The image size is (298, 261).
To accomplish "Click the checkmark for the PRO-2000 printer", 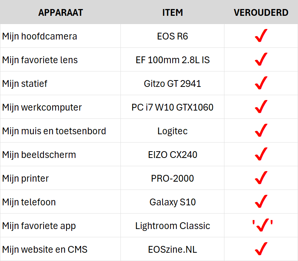I will pos(261,178).
